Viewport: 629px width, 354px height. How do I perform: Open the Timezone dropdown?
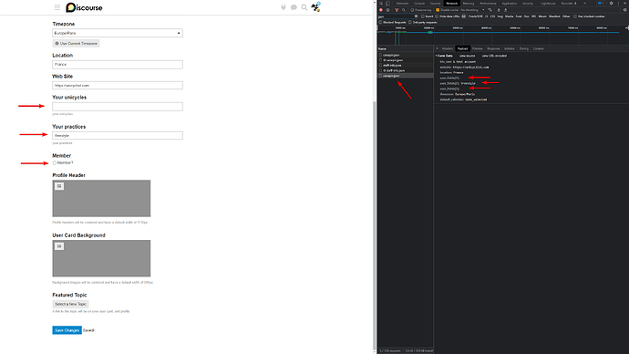tap(118, 33)
